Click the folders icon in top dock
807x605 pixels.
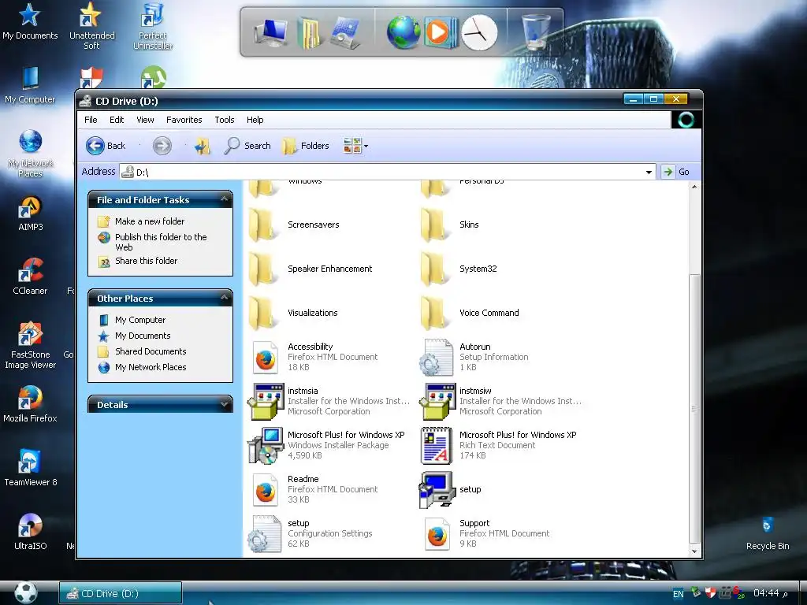pos(309,33)
